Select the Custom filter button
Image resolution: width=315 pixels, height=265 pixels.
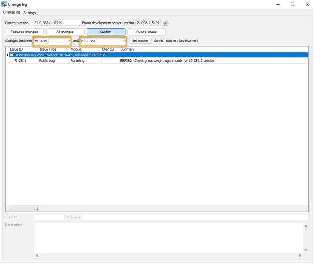pos(106,32)
